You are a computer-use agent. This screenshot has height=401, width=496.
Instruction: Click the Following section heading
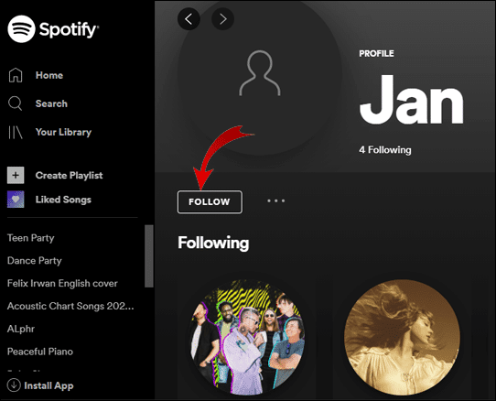click(213, 243)
